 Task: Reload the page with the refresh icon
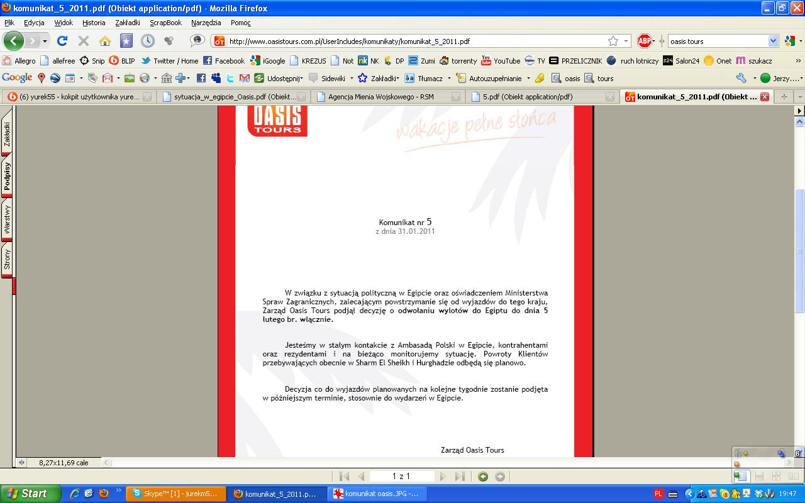[62, 41]
